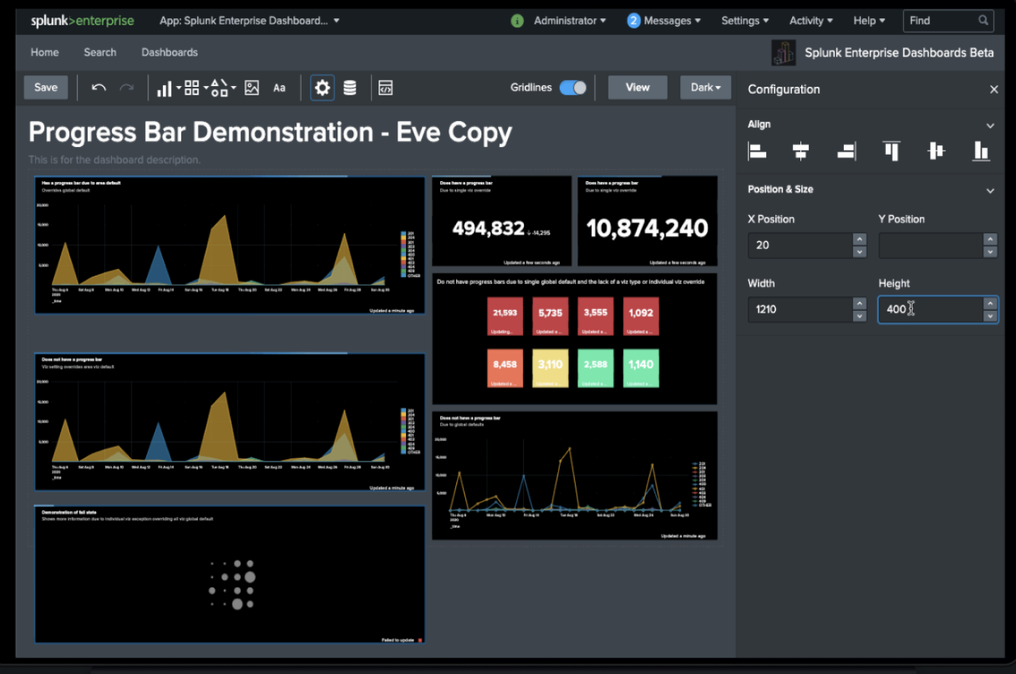This screenshot has width=1016, height=674.
Task: Click the Width input field
Action: (800, 309)
